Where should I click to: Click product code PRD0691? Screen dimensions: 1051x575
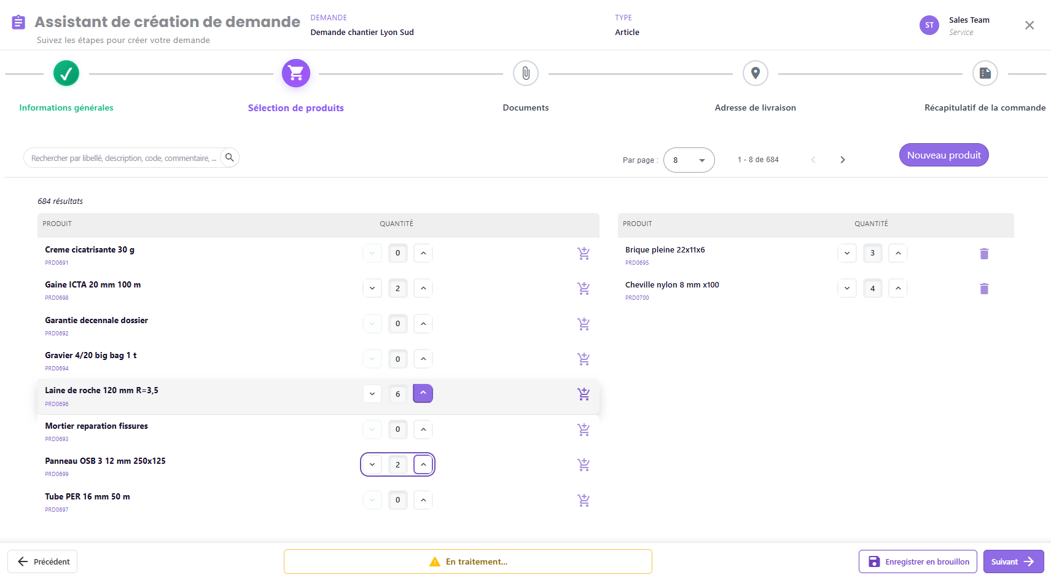point(57,263)
